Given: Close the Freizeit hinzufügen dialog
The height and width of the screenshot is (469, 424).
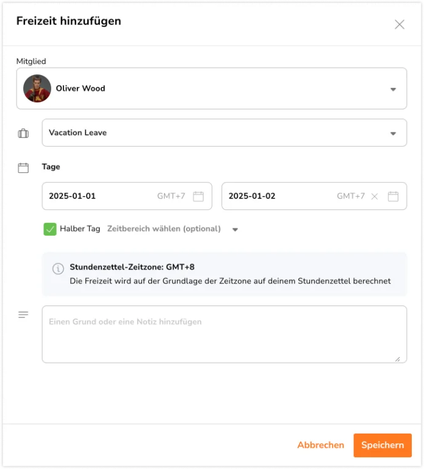Looking at the screenshot, I should pyautogui.click(x=400, y=24).
